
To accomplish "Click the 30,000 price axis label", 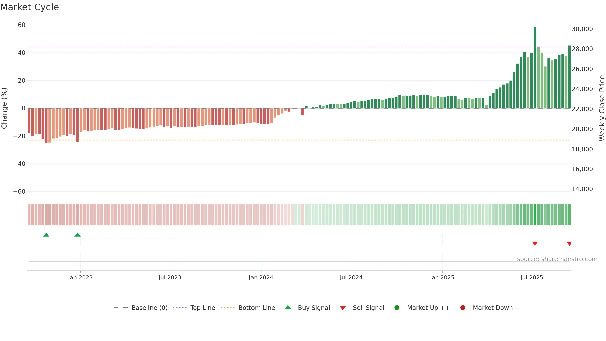I will pyautogui.click(x=582, y=29).
